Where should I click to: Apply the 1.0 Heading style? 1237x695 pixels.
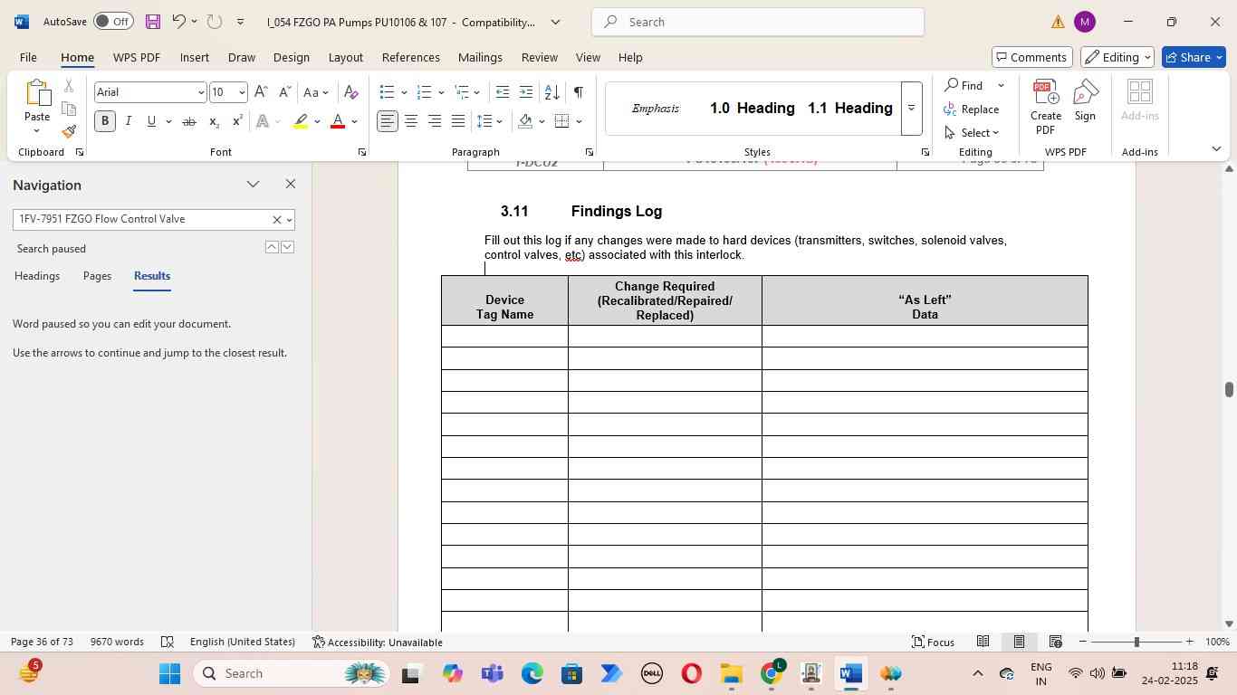coord(752,108)
